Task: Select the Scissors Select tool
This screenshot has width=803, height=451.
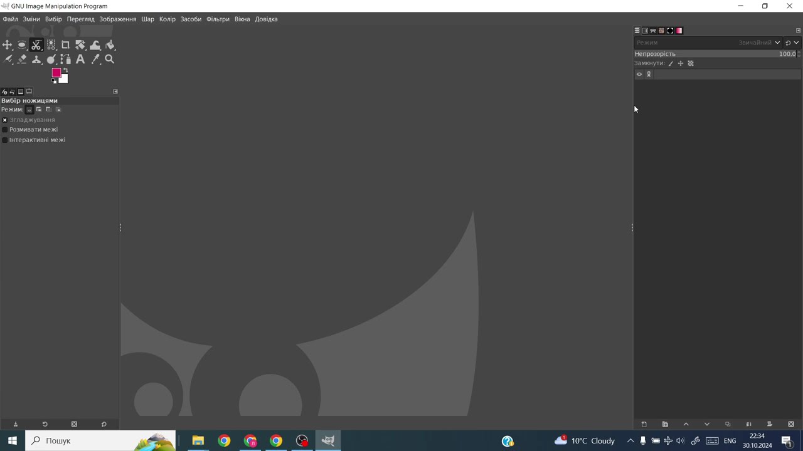Action: pos(36,45)
